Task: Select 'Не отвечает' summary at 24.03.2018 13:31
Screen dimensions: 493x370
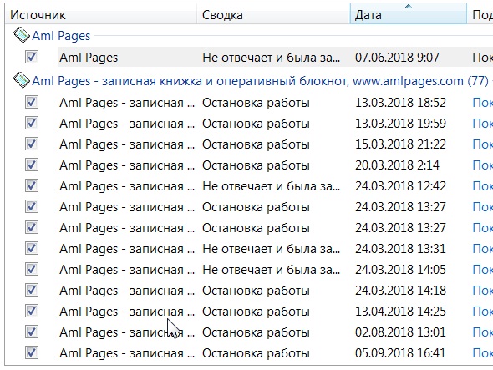Action: point(271,249)
